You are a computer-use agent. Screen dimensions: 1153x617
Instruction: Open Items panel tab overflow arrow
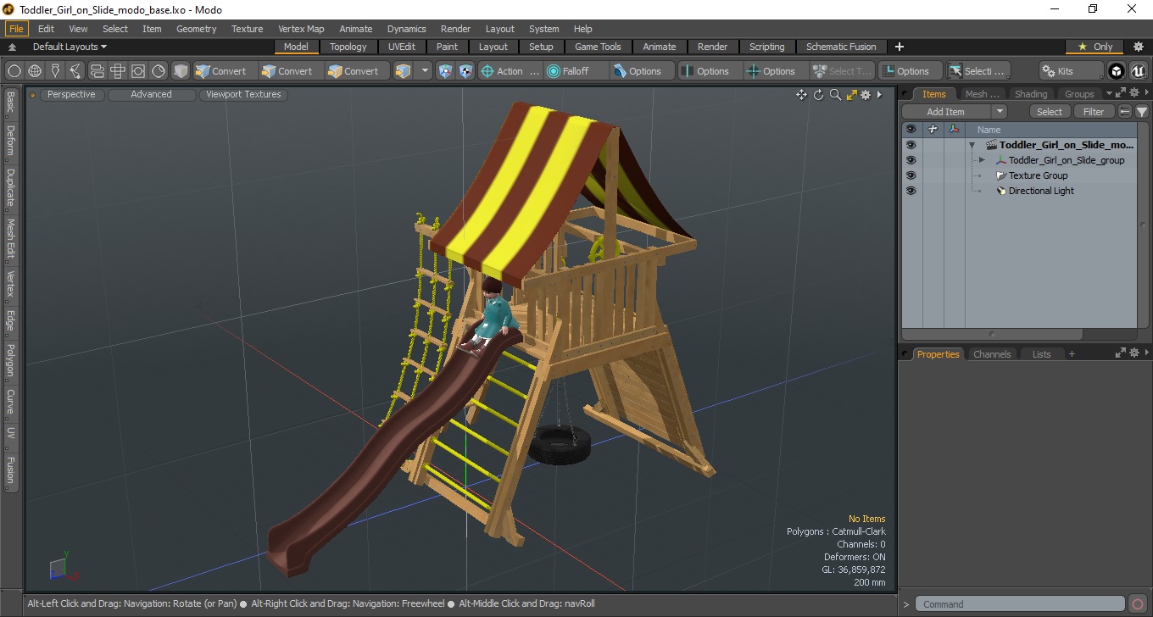(x=1109, y=94)
